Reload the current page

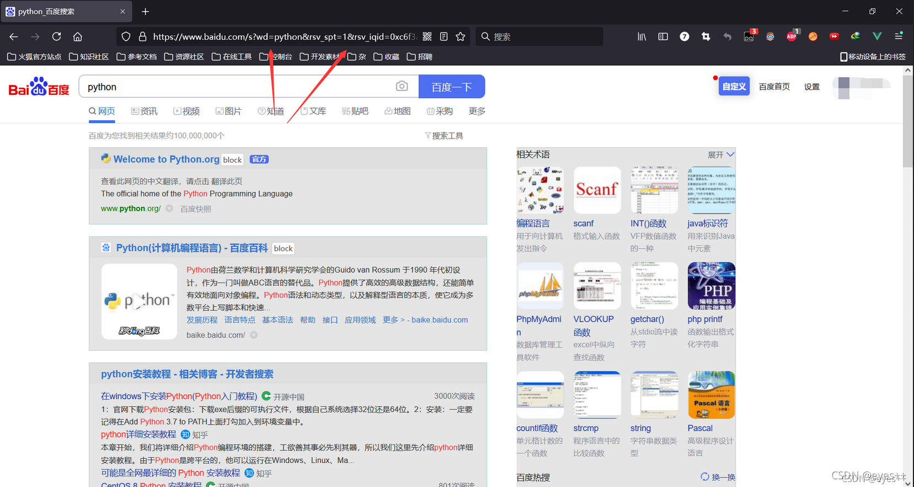coord(56,36)
